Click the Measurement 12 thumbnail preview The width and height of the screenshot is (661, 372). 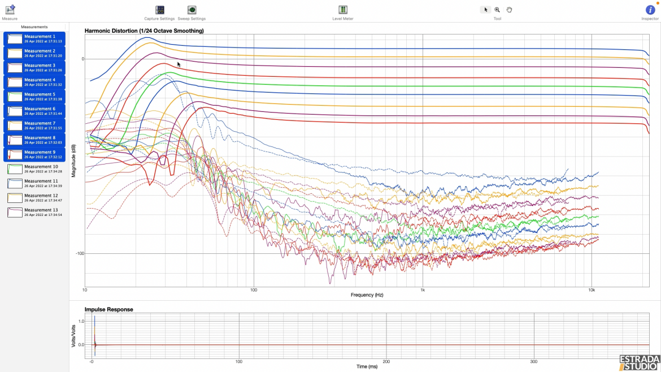click(x=15, y=198)
